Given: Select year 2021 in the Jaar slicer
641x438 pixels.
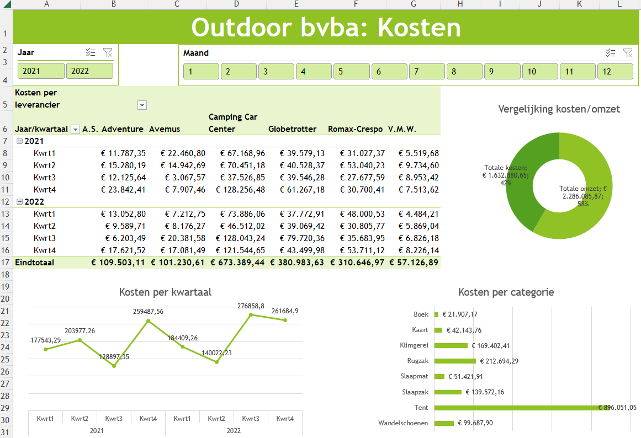Looking at the screenshot, I should click(41, 71).
